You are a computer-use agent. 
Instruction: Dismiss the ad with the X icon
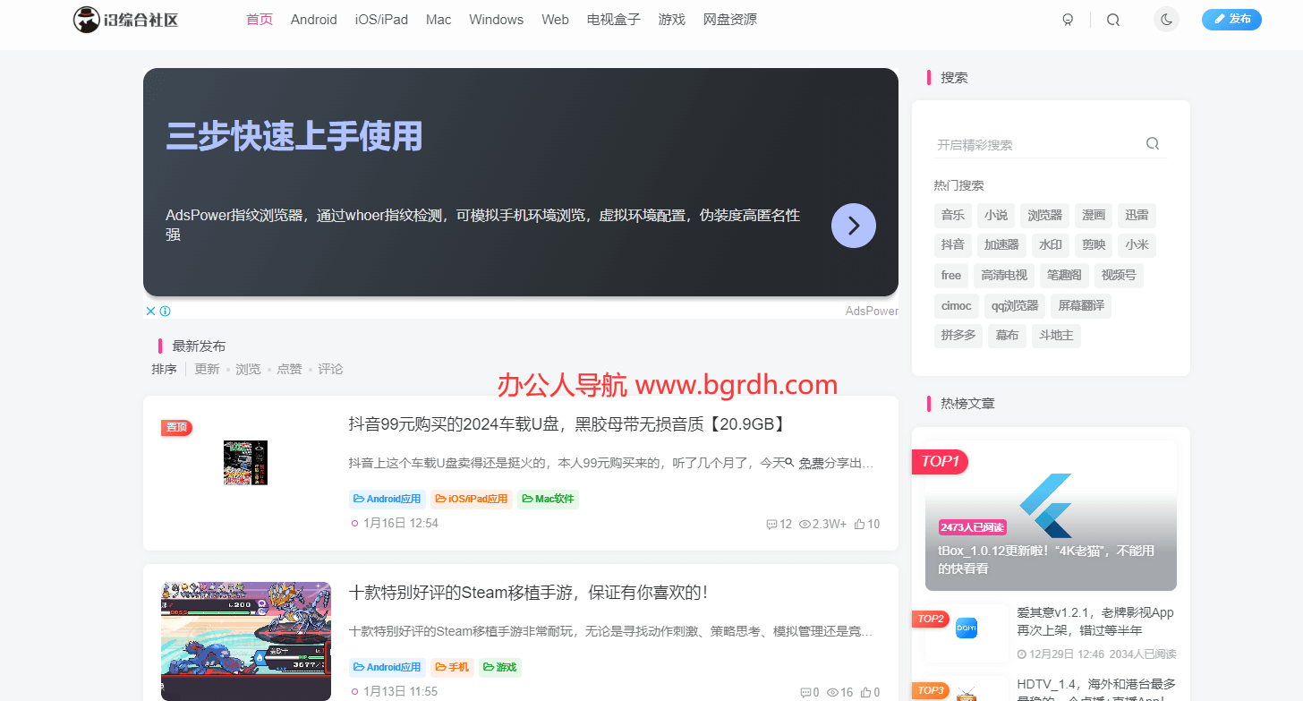click(150, 311)
